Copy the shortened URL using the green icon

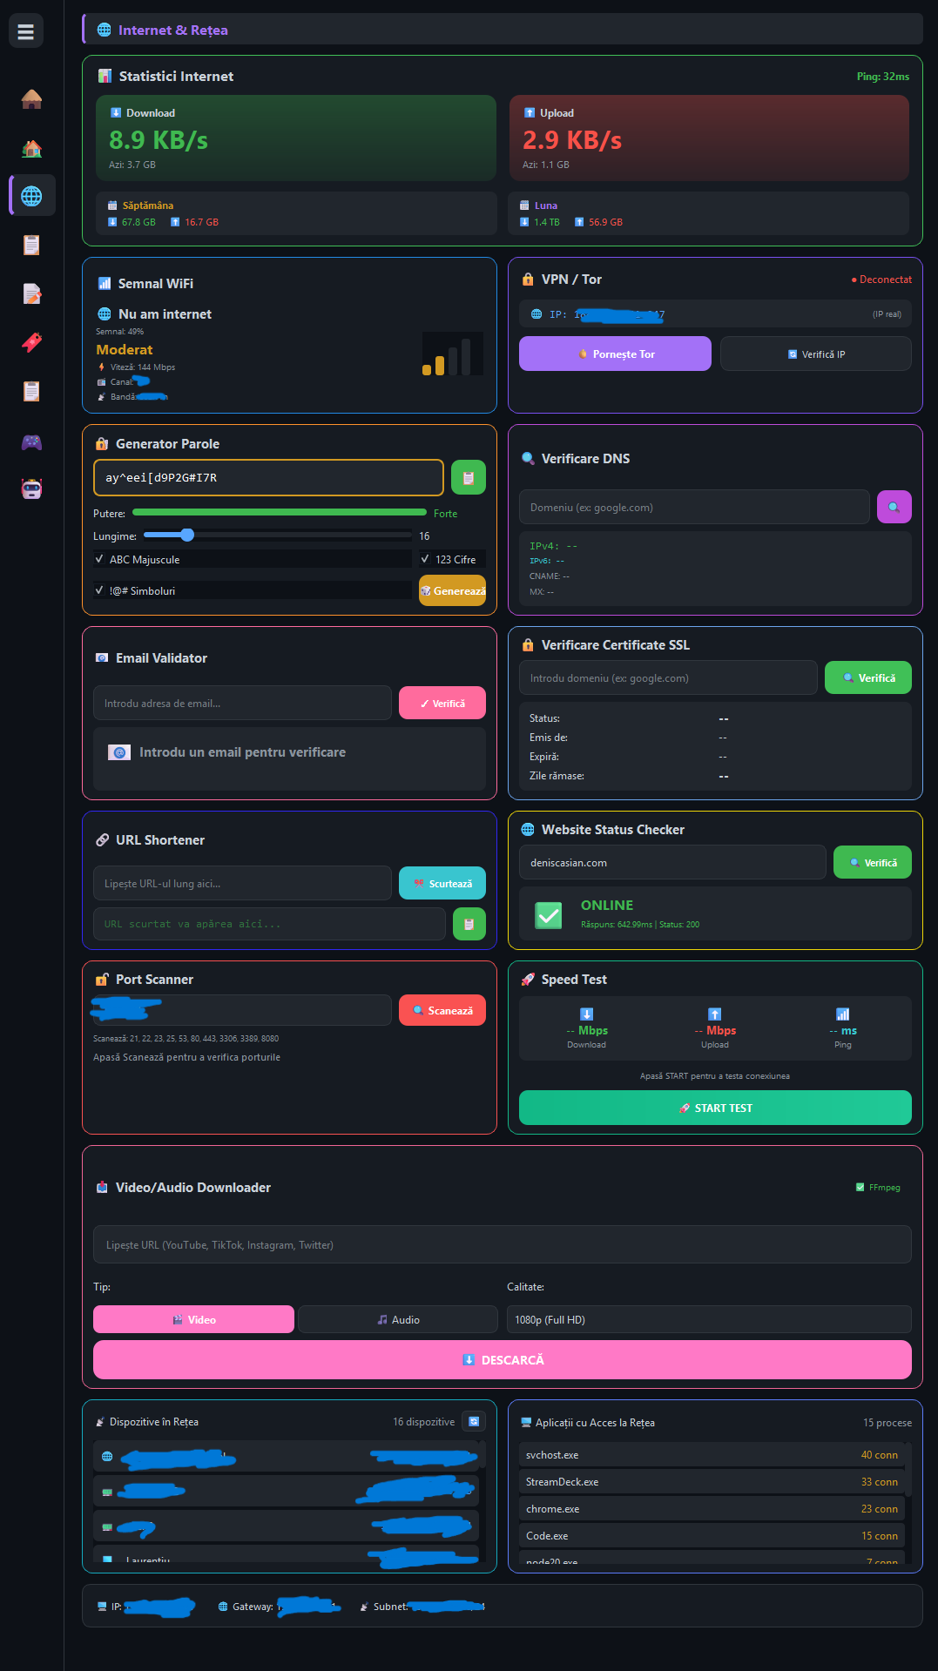pyautogui.click(x=469, y=924)
